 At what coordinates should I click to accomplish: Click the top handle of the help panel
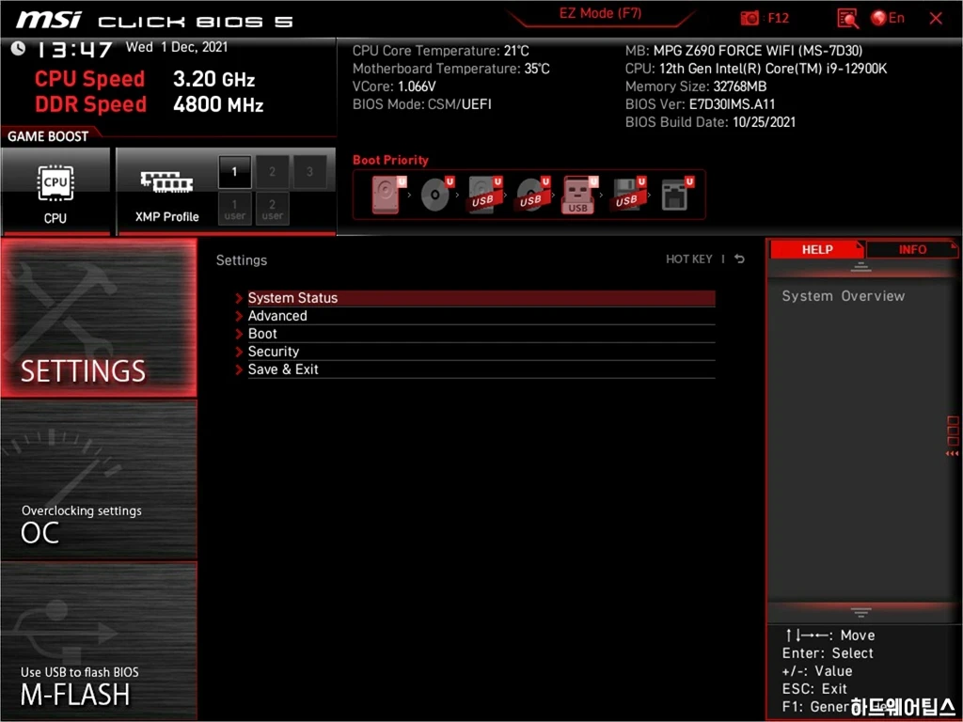coord(860,266)
